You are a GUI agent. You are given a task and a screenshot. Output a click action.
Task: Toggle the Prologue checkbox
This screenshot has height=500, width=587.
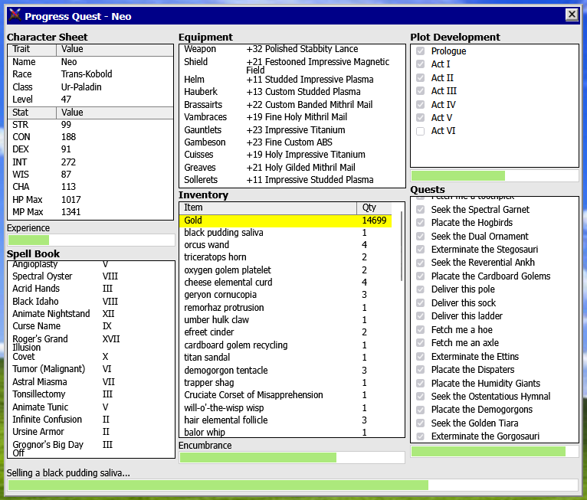421,51
